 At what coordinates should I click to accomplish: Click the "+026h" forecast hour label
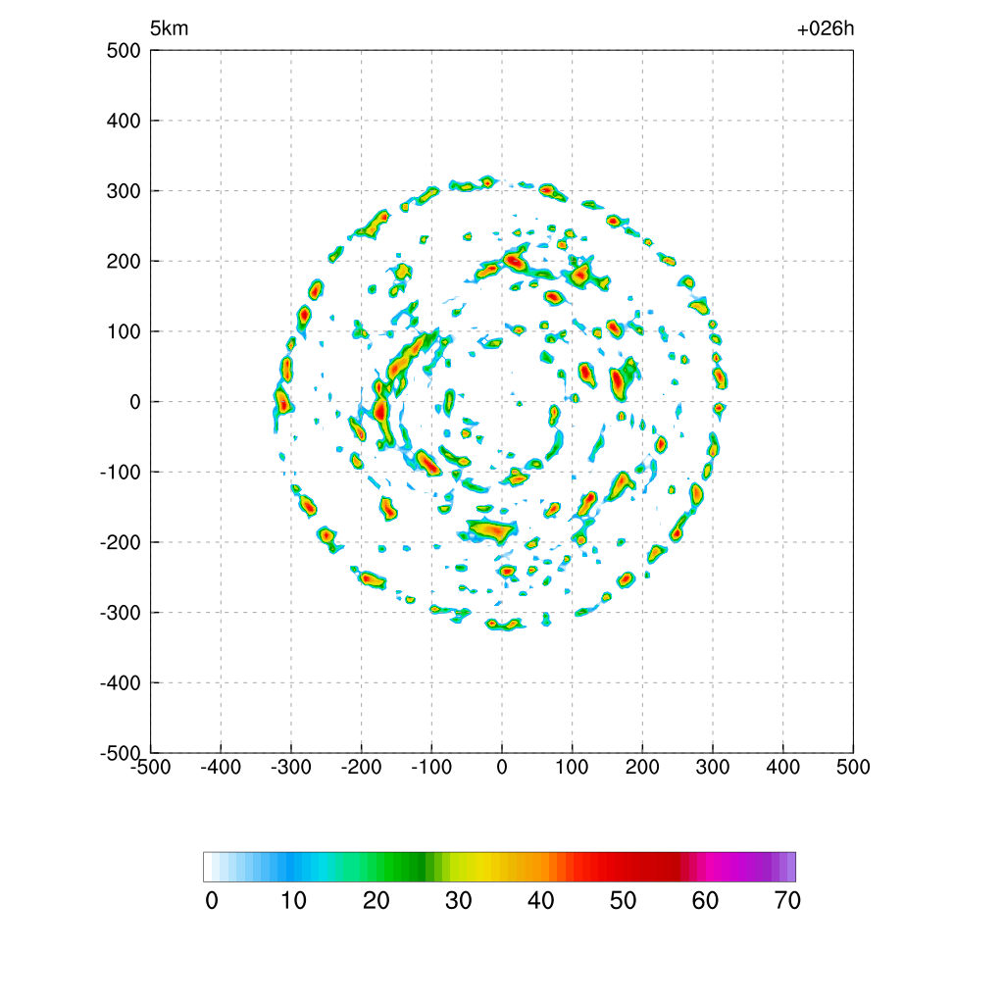tap(826, 28)
